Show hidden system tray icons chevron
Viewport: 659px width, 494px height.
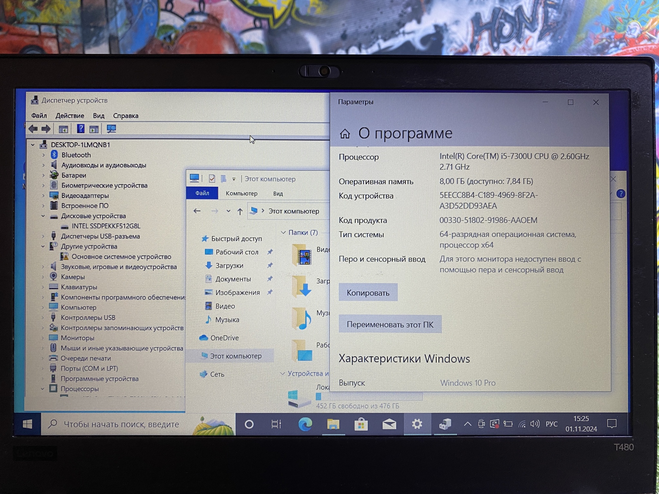[x=467, y=424]
